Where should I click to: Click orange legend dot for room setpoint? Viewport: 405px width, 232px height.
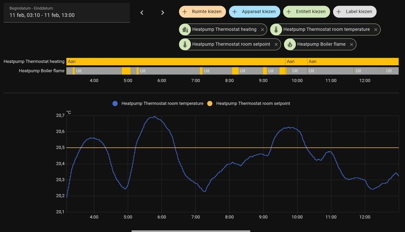click(x=210, y=104)
